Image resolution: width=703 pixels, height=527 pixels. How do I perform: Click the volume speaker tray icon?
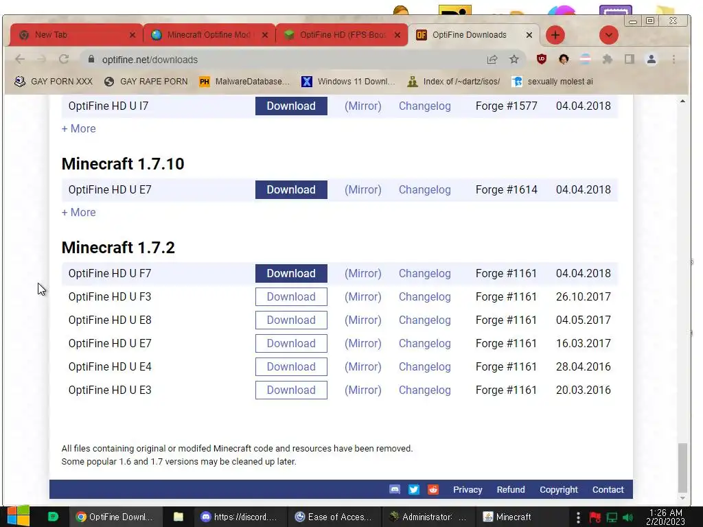628,517
